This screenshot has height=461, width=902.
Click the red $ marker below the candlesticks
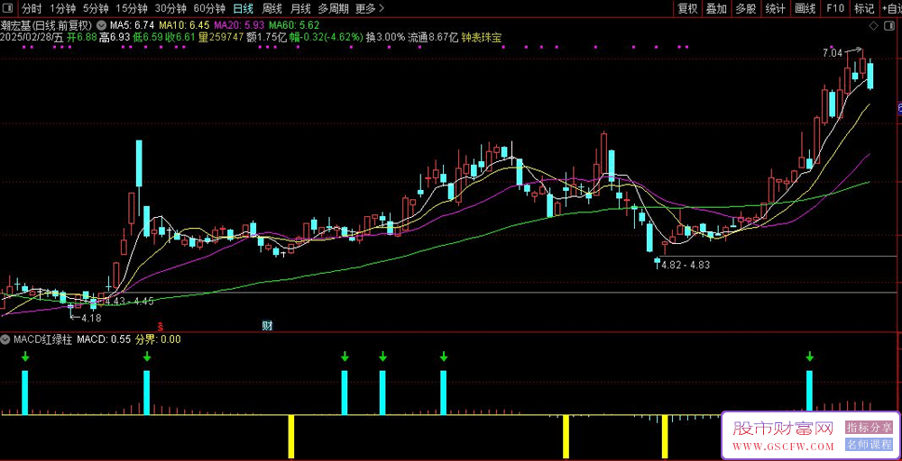[x=161, y=326]
